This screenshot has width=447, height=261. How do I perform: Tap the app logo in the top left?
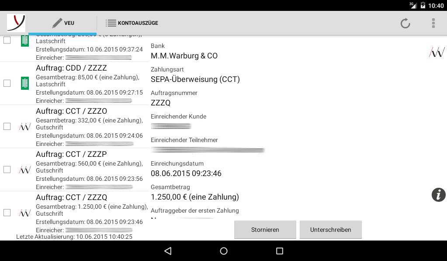point(16,23)
